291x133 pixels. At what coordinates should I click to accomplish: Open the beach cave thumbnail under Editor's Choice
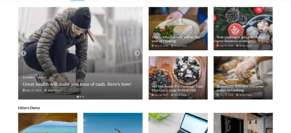click(48, 123)
